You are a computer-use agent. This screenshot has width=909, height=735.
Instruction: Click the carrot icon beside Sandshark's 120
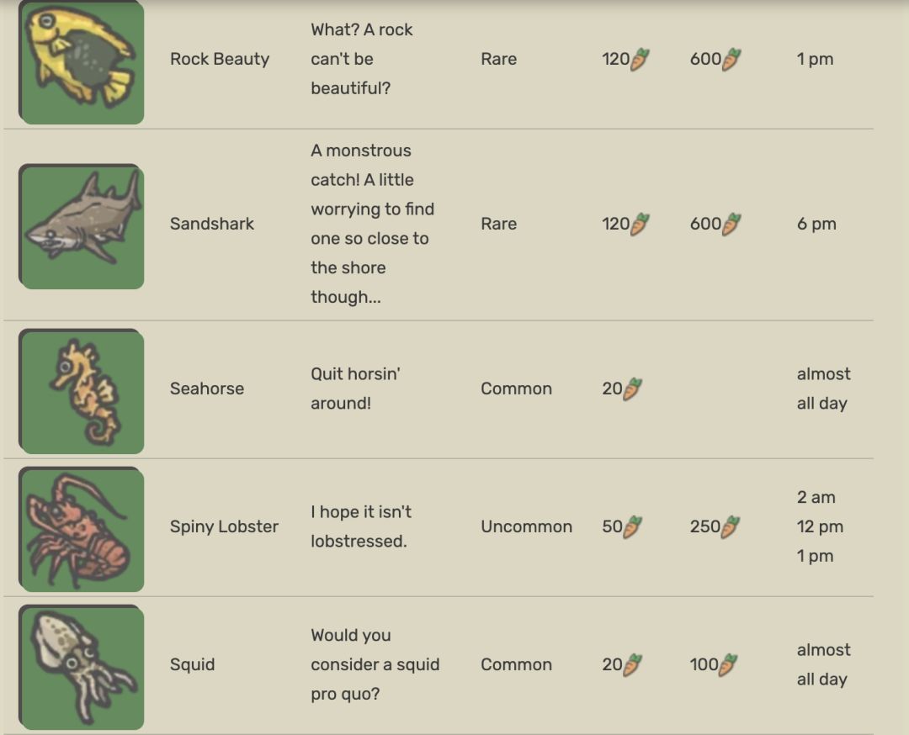pyautogui.click(x=640, y=224)
